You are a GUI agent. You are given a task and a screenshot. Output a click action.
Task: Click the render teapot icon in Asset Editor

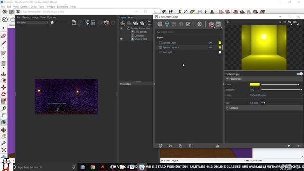[x=211, y=24]
